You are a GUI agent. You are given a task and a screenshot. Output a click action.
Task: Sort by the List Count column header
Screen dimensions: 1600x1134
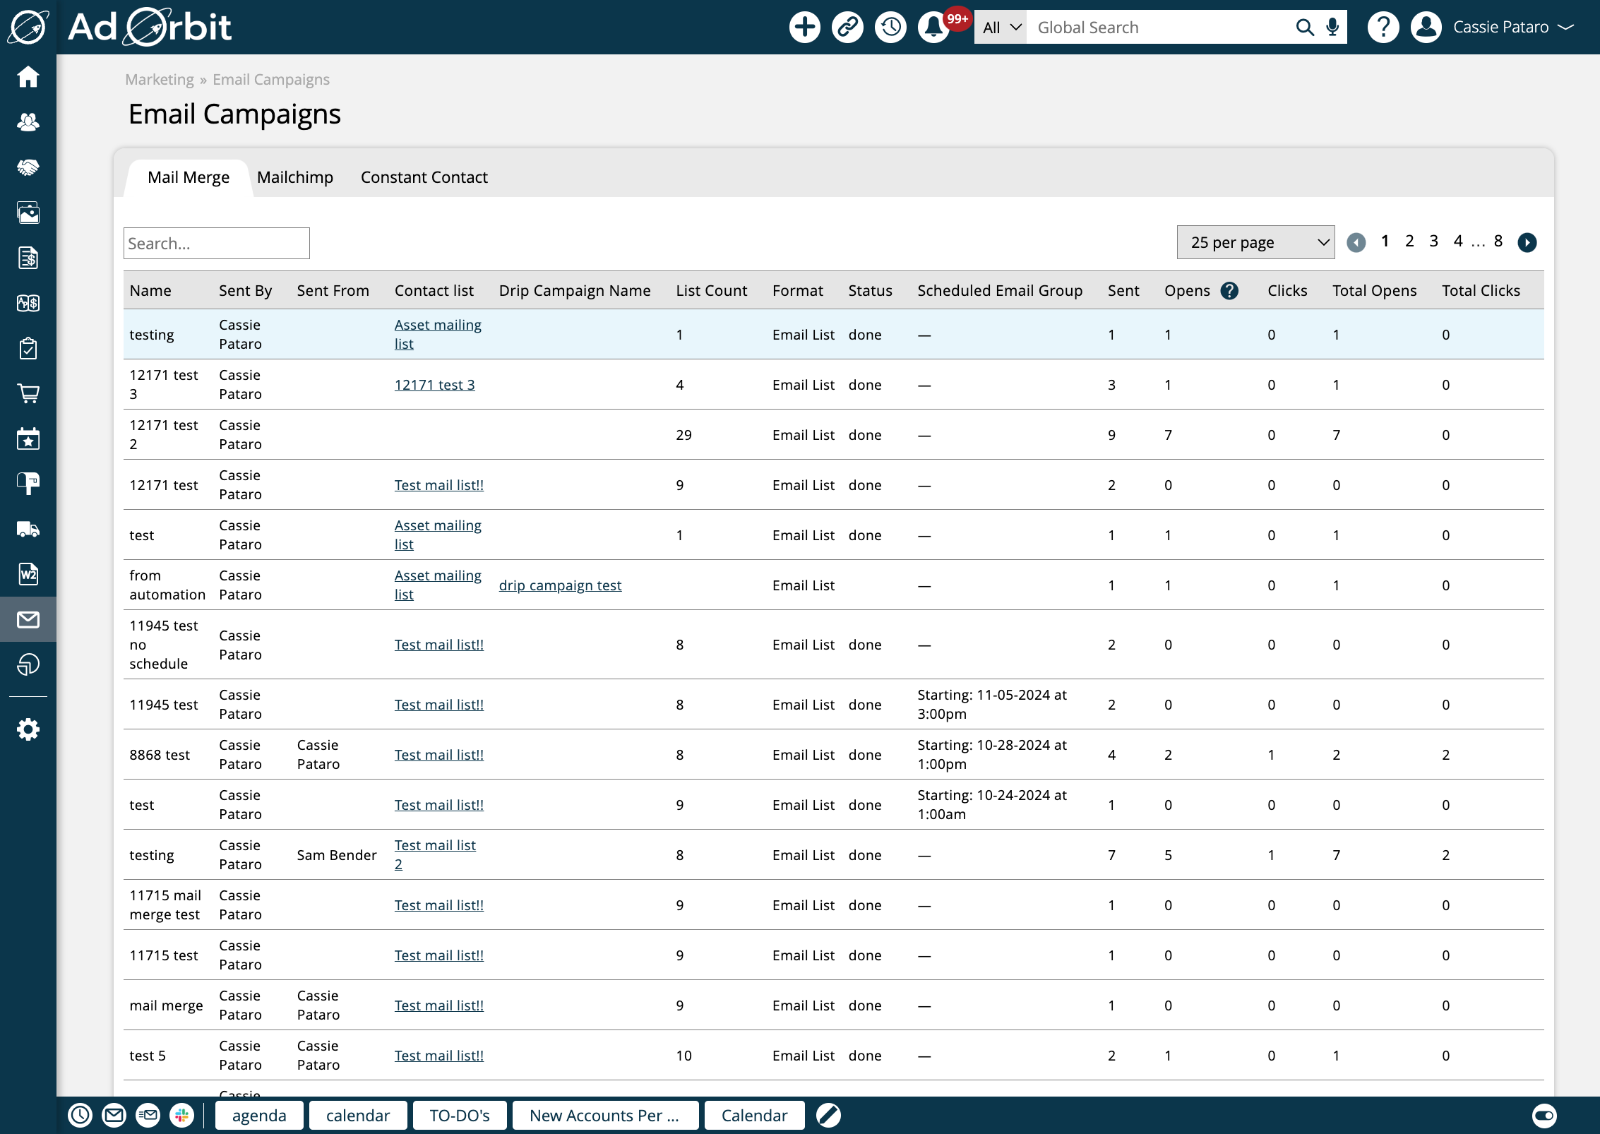[x=711, y=291]
